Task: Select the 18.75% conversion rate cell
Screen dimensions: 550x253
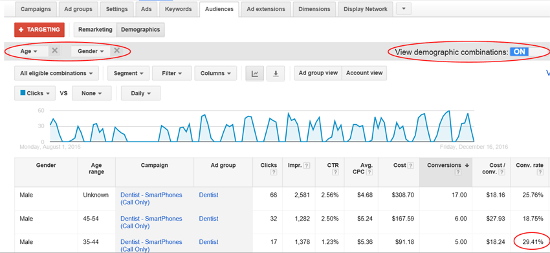Action: (x=533, y=218)
